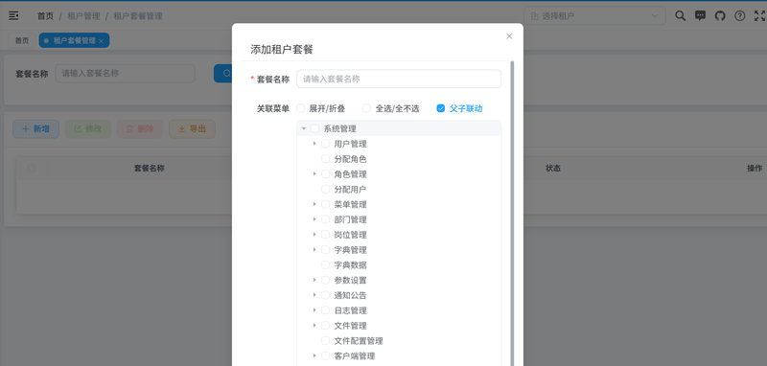Screen dimensions: 767x366
Task: Click the 文件管理 tree label
Action: 350,326
